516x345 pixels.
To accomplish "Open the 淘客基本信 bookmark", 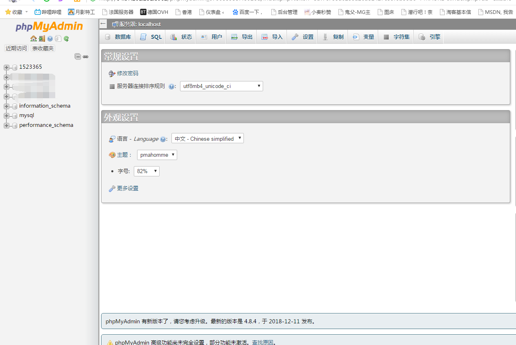I will click(455, 12).
